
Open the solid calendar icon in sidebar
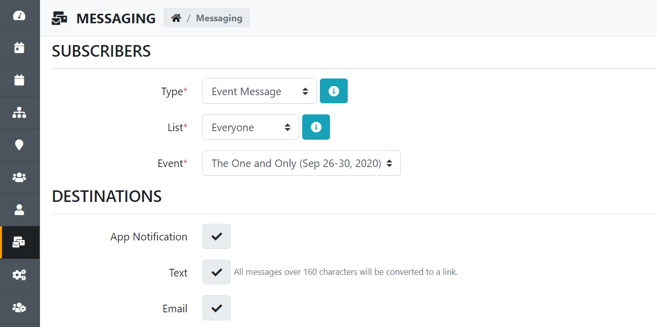point(19,80)
